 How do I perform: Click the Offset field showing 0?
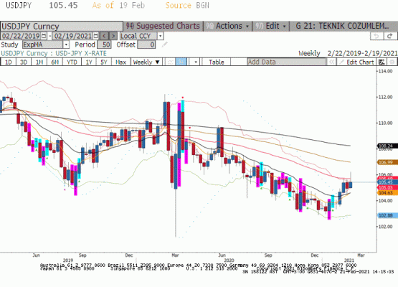coord(146,44)
